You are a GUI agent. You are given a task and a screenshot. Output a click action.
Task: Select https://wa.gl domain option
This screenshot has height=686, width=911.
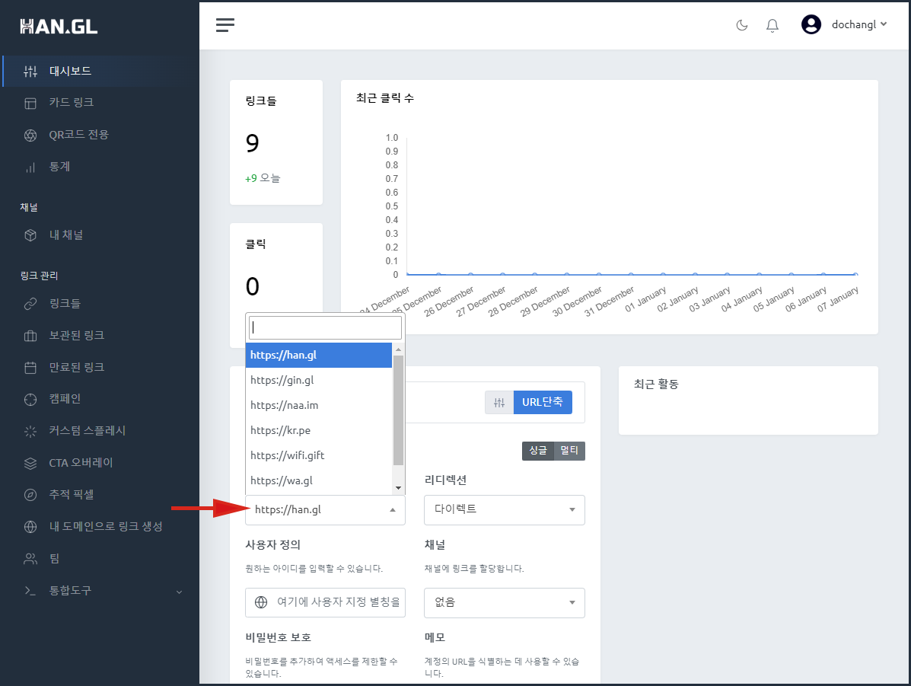318,480
